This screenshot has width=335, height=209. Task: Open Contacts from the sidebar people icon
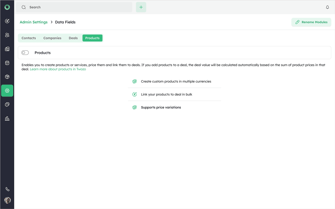click(7, 35)
